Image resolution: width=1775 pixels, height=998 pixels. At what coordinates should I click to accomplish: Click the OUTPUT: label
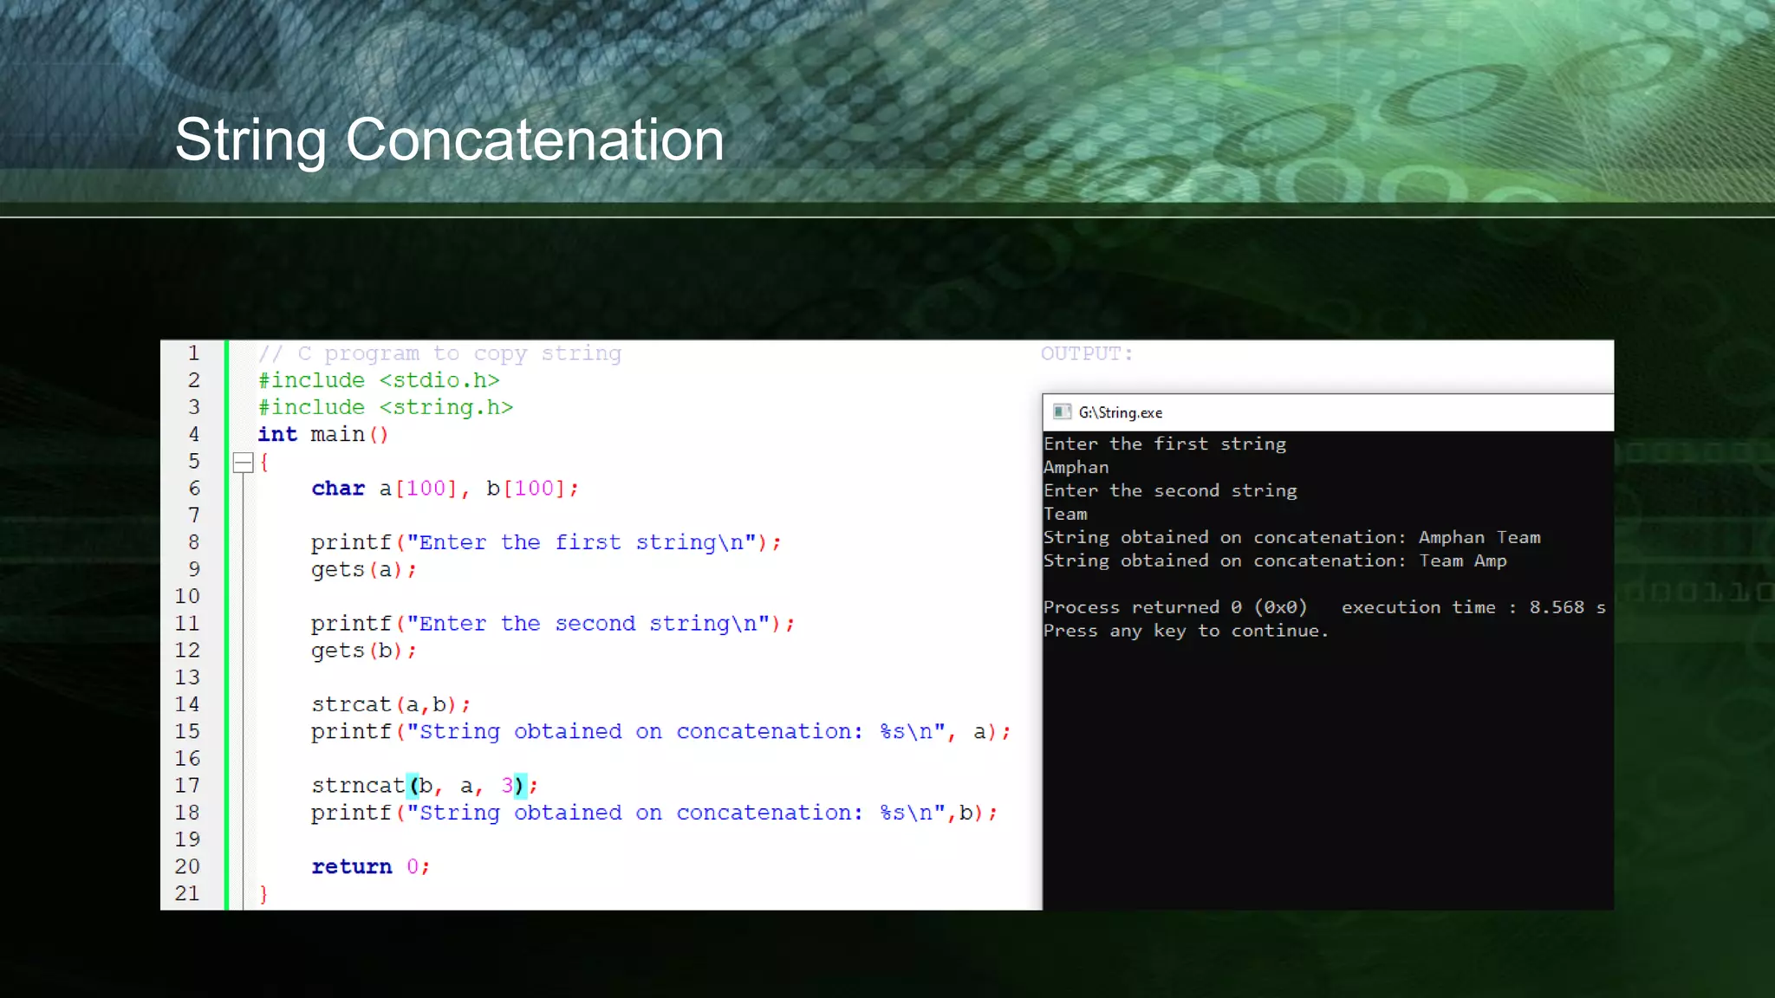point(1086,353)
